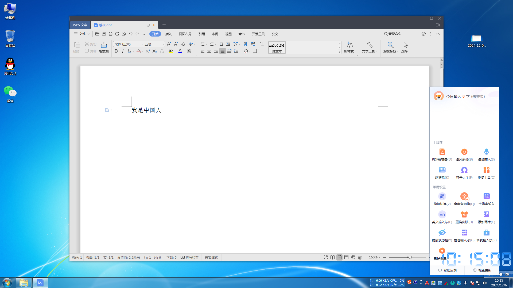
Task: Open the 腾讯QQ desktop icon
Action: pos(10,66)
